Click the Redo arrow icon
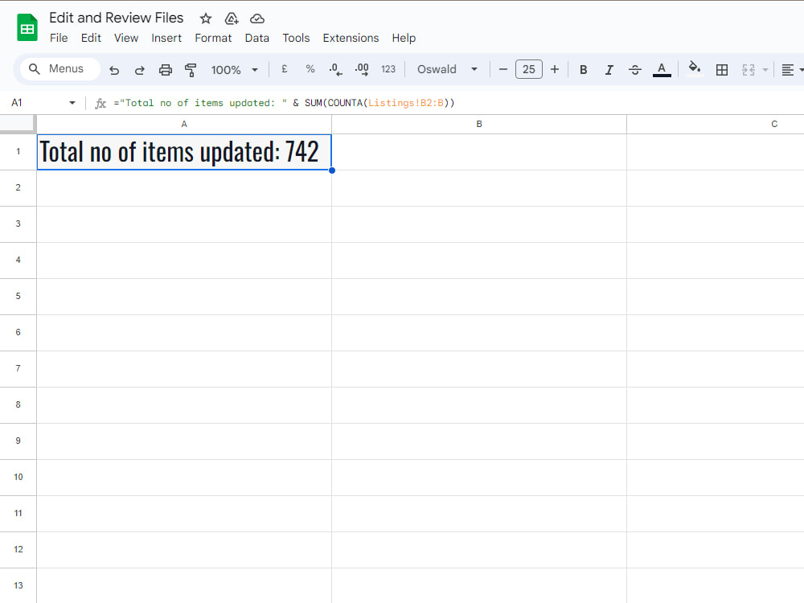This screenshot has height=603, width=804. 139,70
